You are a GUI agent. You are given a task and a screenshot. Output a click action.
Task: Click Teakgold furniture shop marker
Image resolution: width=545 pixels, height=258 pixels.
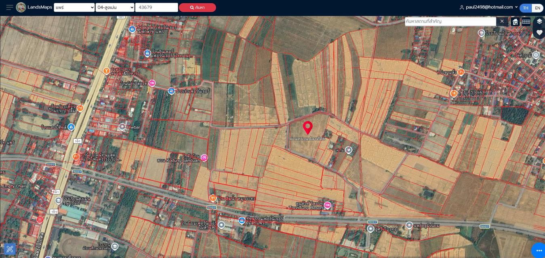tap(132, 29)
